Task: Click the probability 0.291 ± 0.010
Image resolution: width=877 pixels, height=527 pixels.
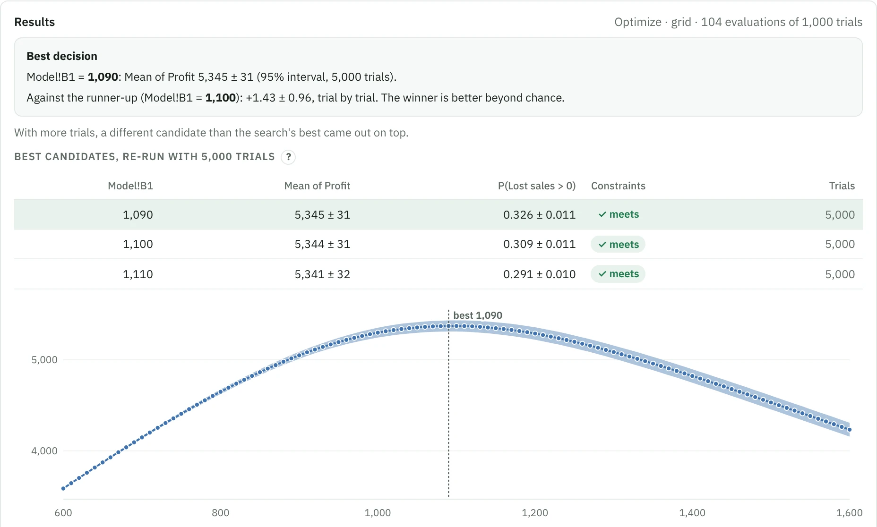Action: pos(539,274)
